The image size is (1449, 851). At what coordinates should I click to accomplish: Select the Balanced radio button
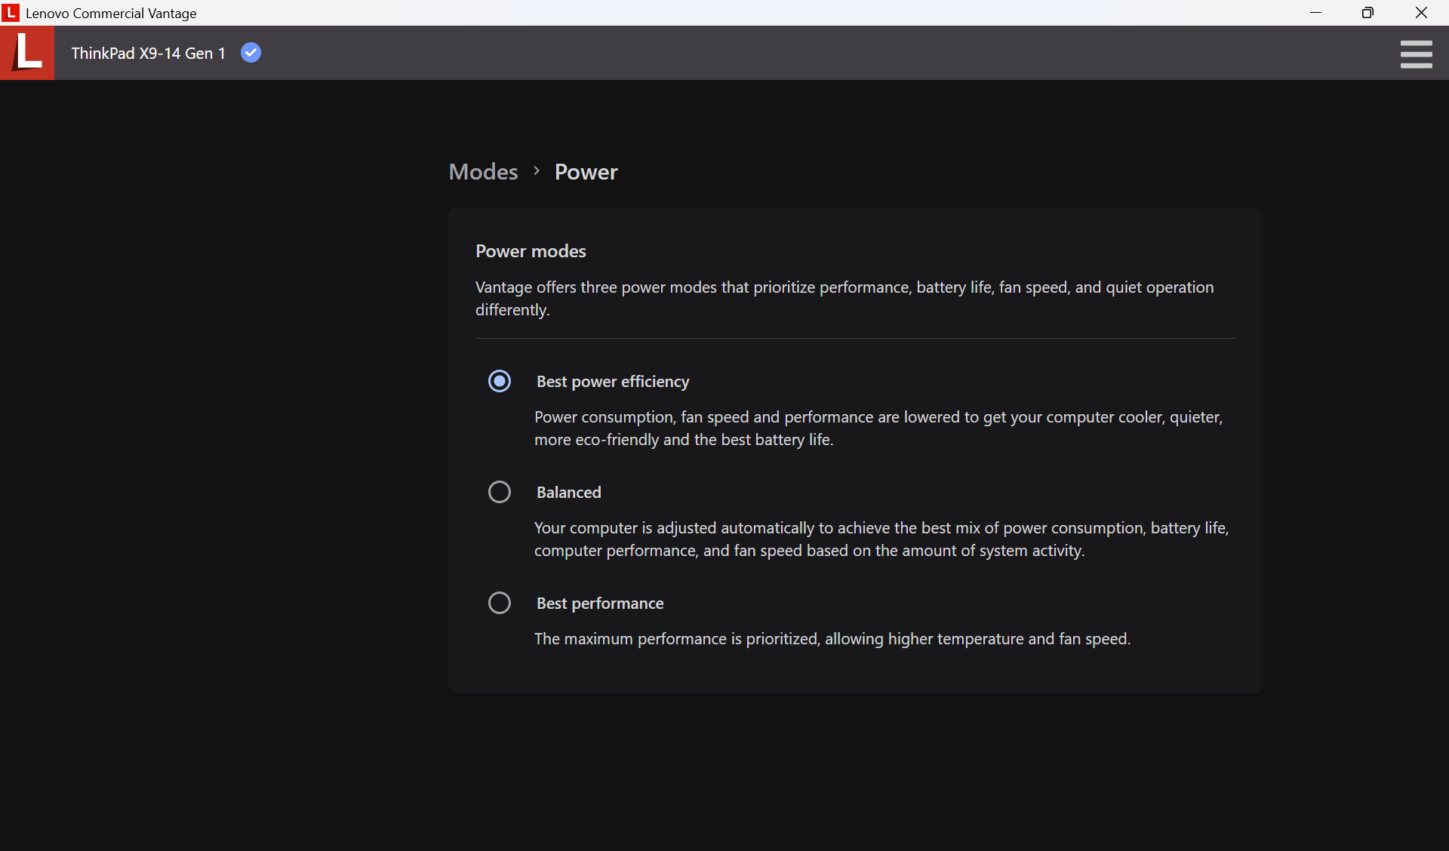pyautogui.click(x=500, y=492)
